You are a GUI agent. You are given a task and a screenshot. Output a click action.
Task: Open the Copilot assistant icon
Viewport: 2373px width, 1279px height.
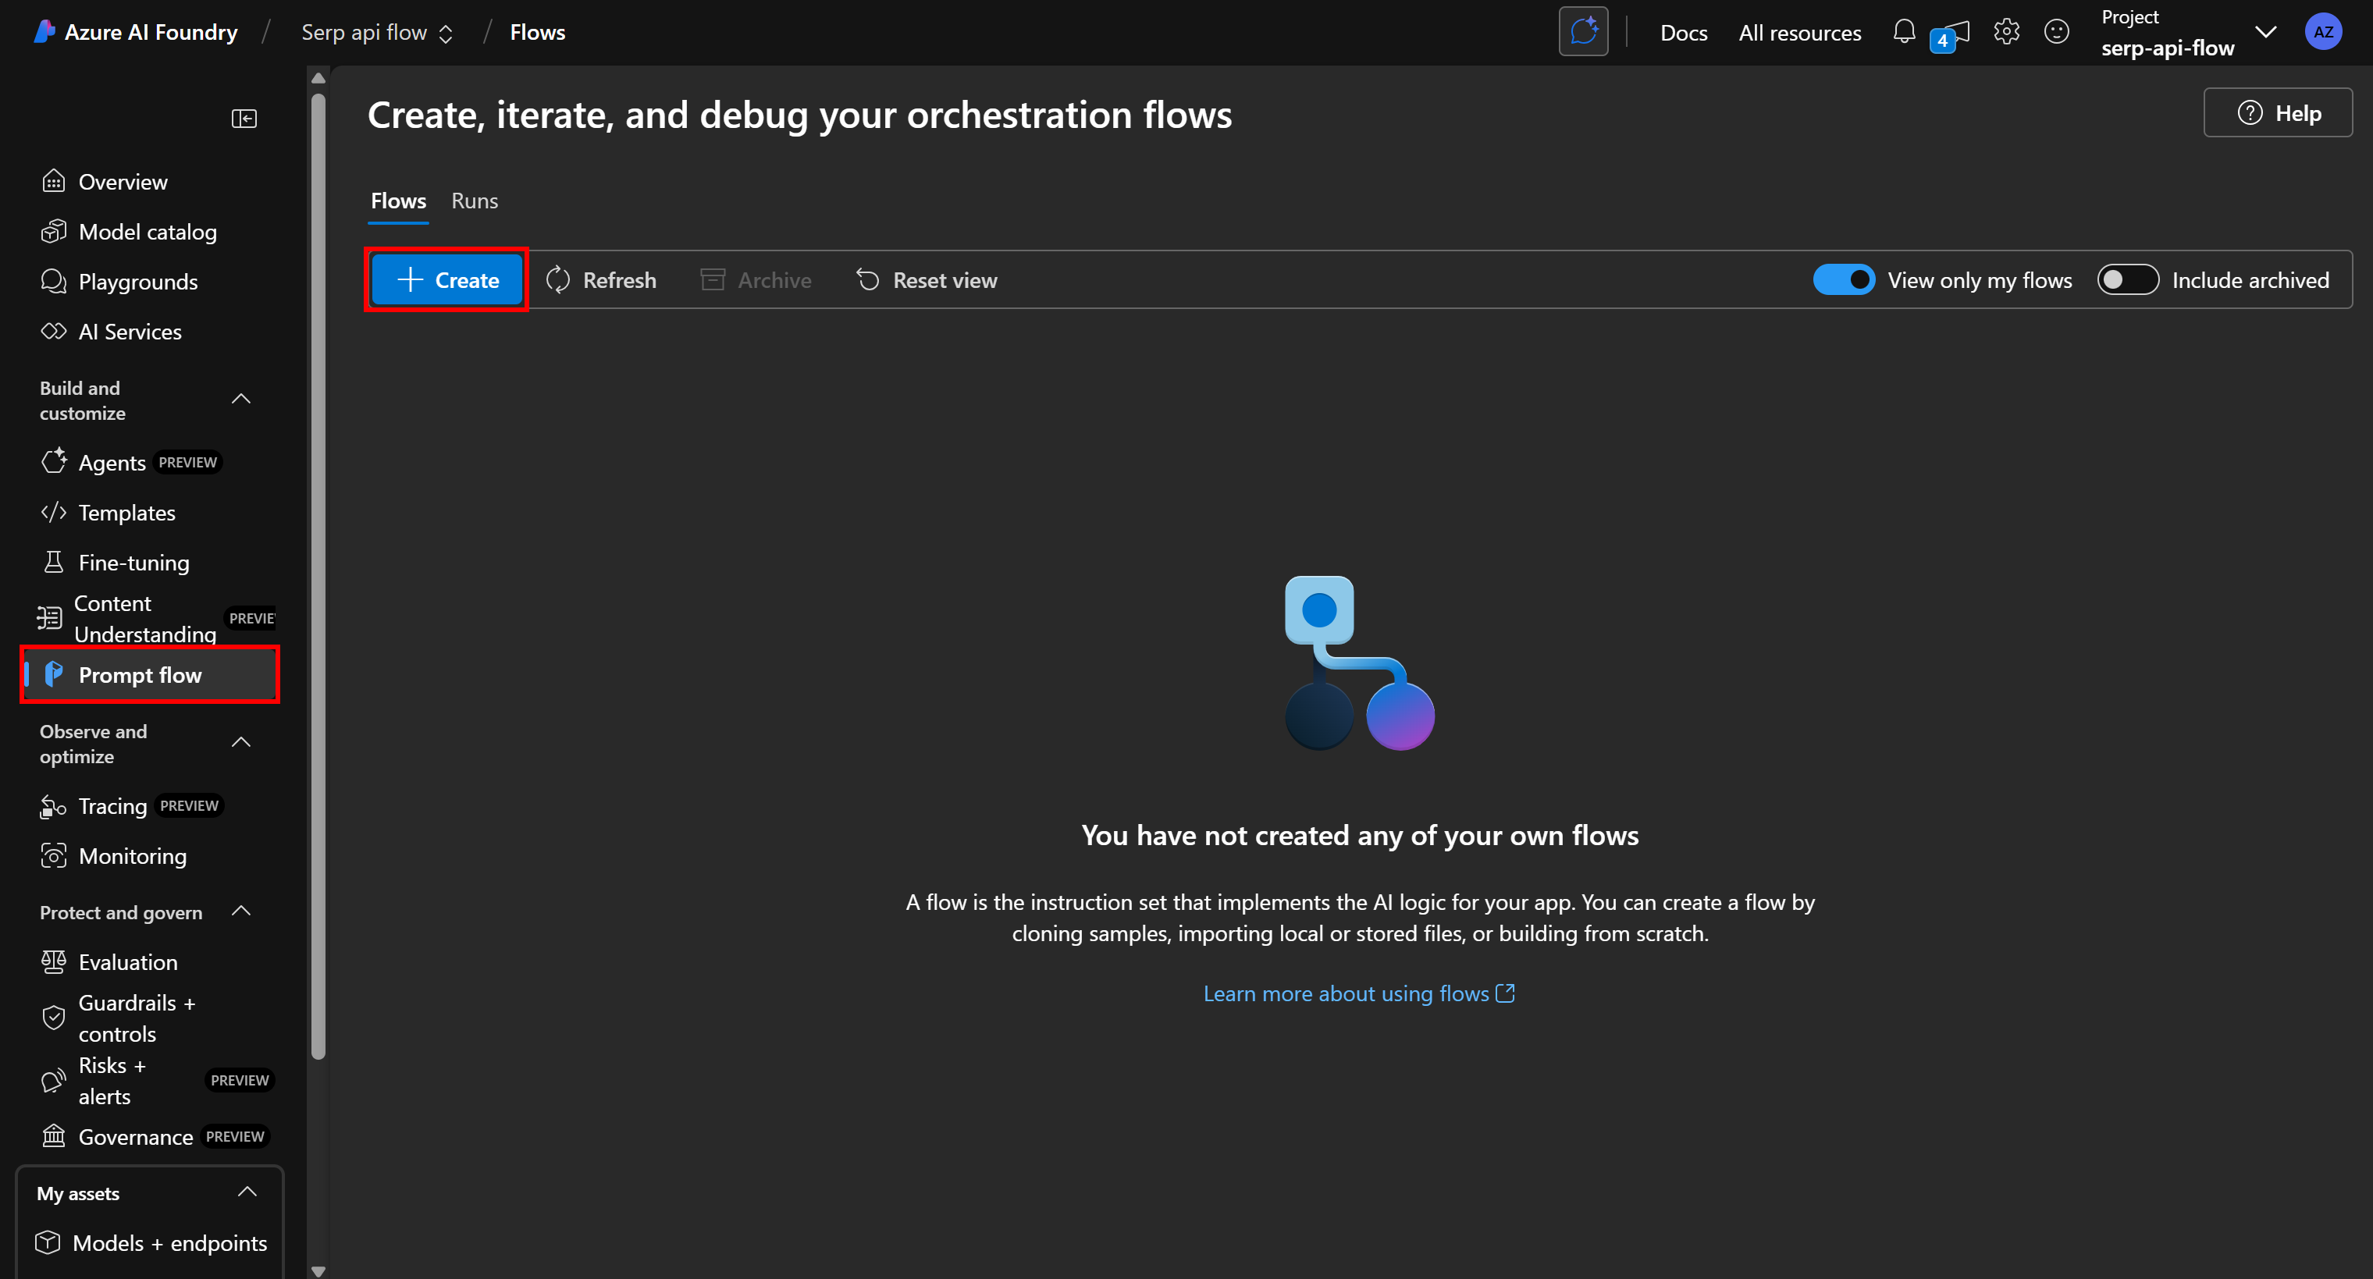(1584, 30)
